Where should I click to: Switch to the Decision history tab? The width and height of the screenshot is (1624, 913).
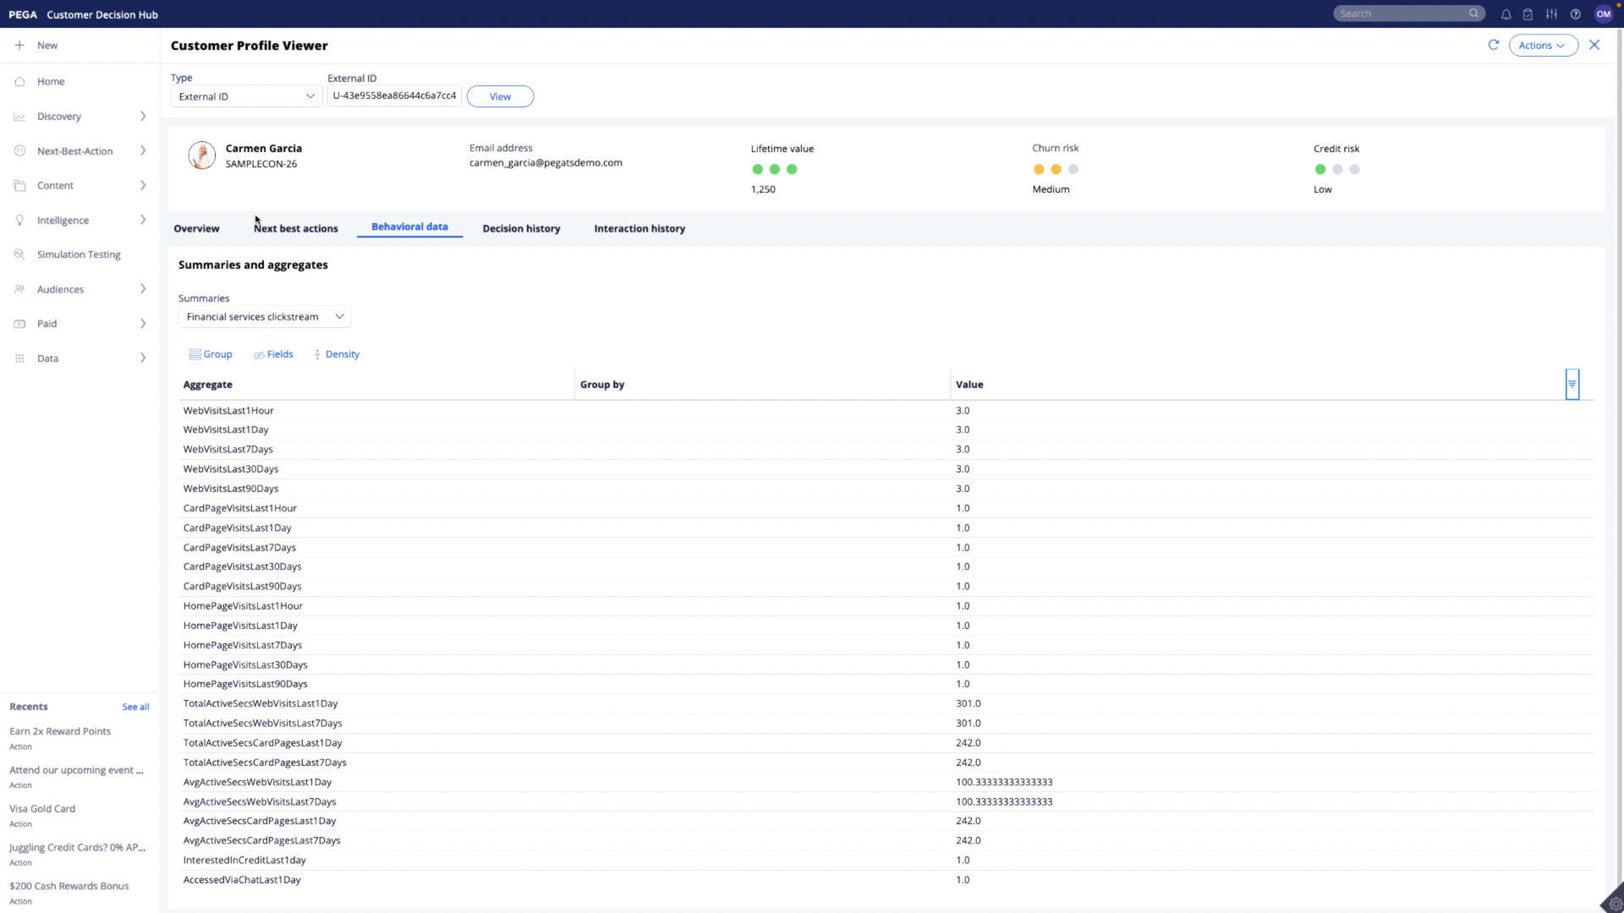tap(521, 228)
